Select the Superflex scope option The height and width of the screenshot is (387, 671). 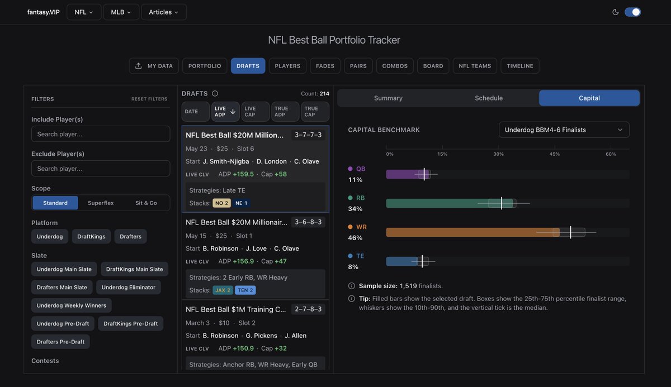[x=101, y=203]
